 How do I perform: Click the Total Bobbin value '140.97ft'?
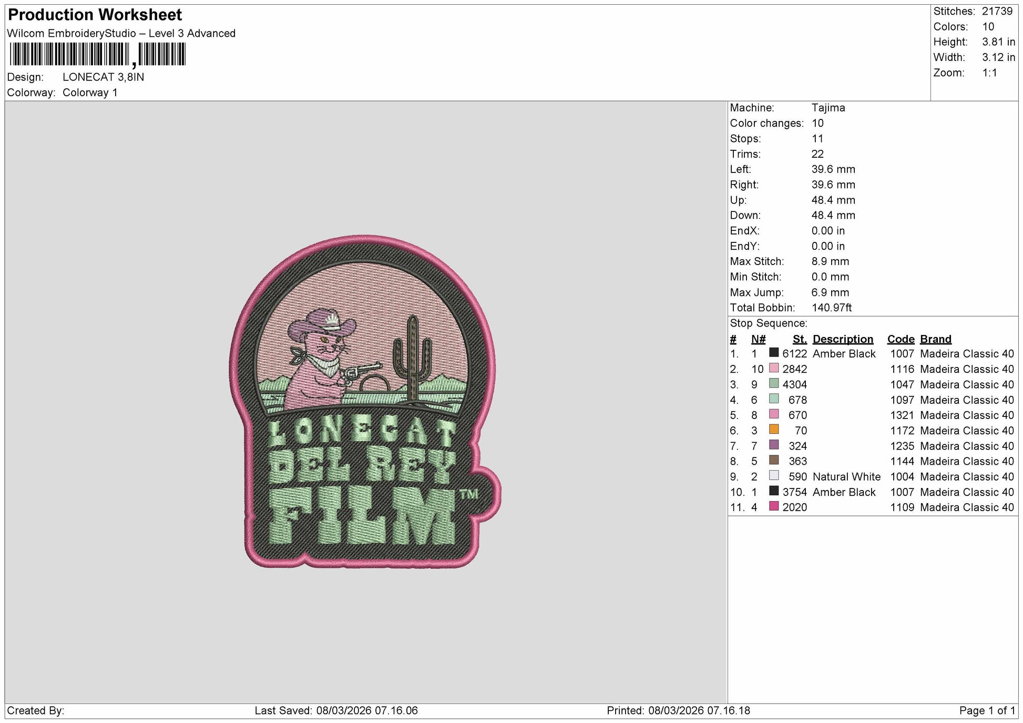[831, 308]
